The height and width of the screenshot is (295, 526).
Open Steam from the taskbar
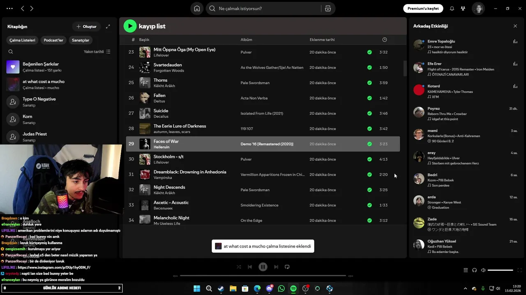click(221, 288)
